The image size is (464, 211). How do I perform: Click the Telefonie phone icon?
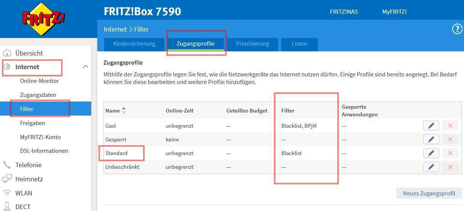point(7,165)
